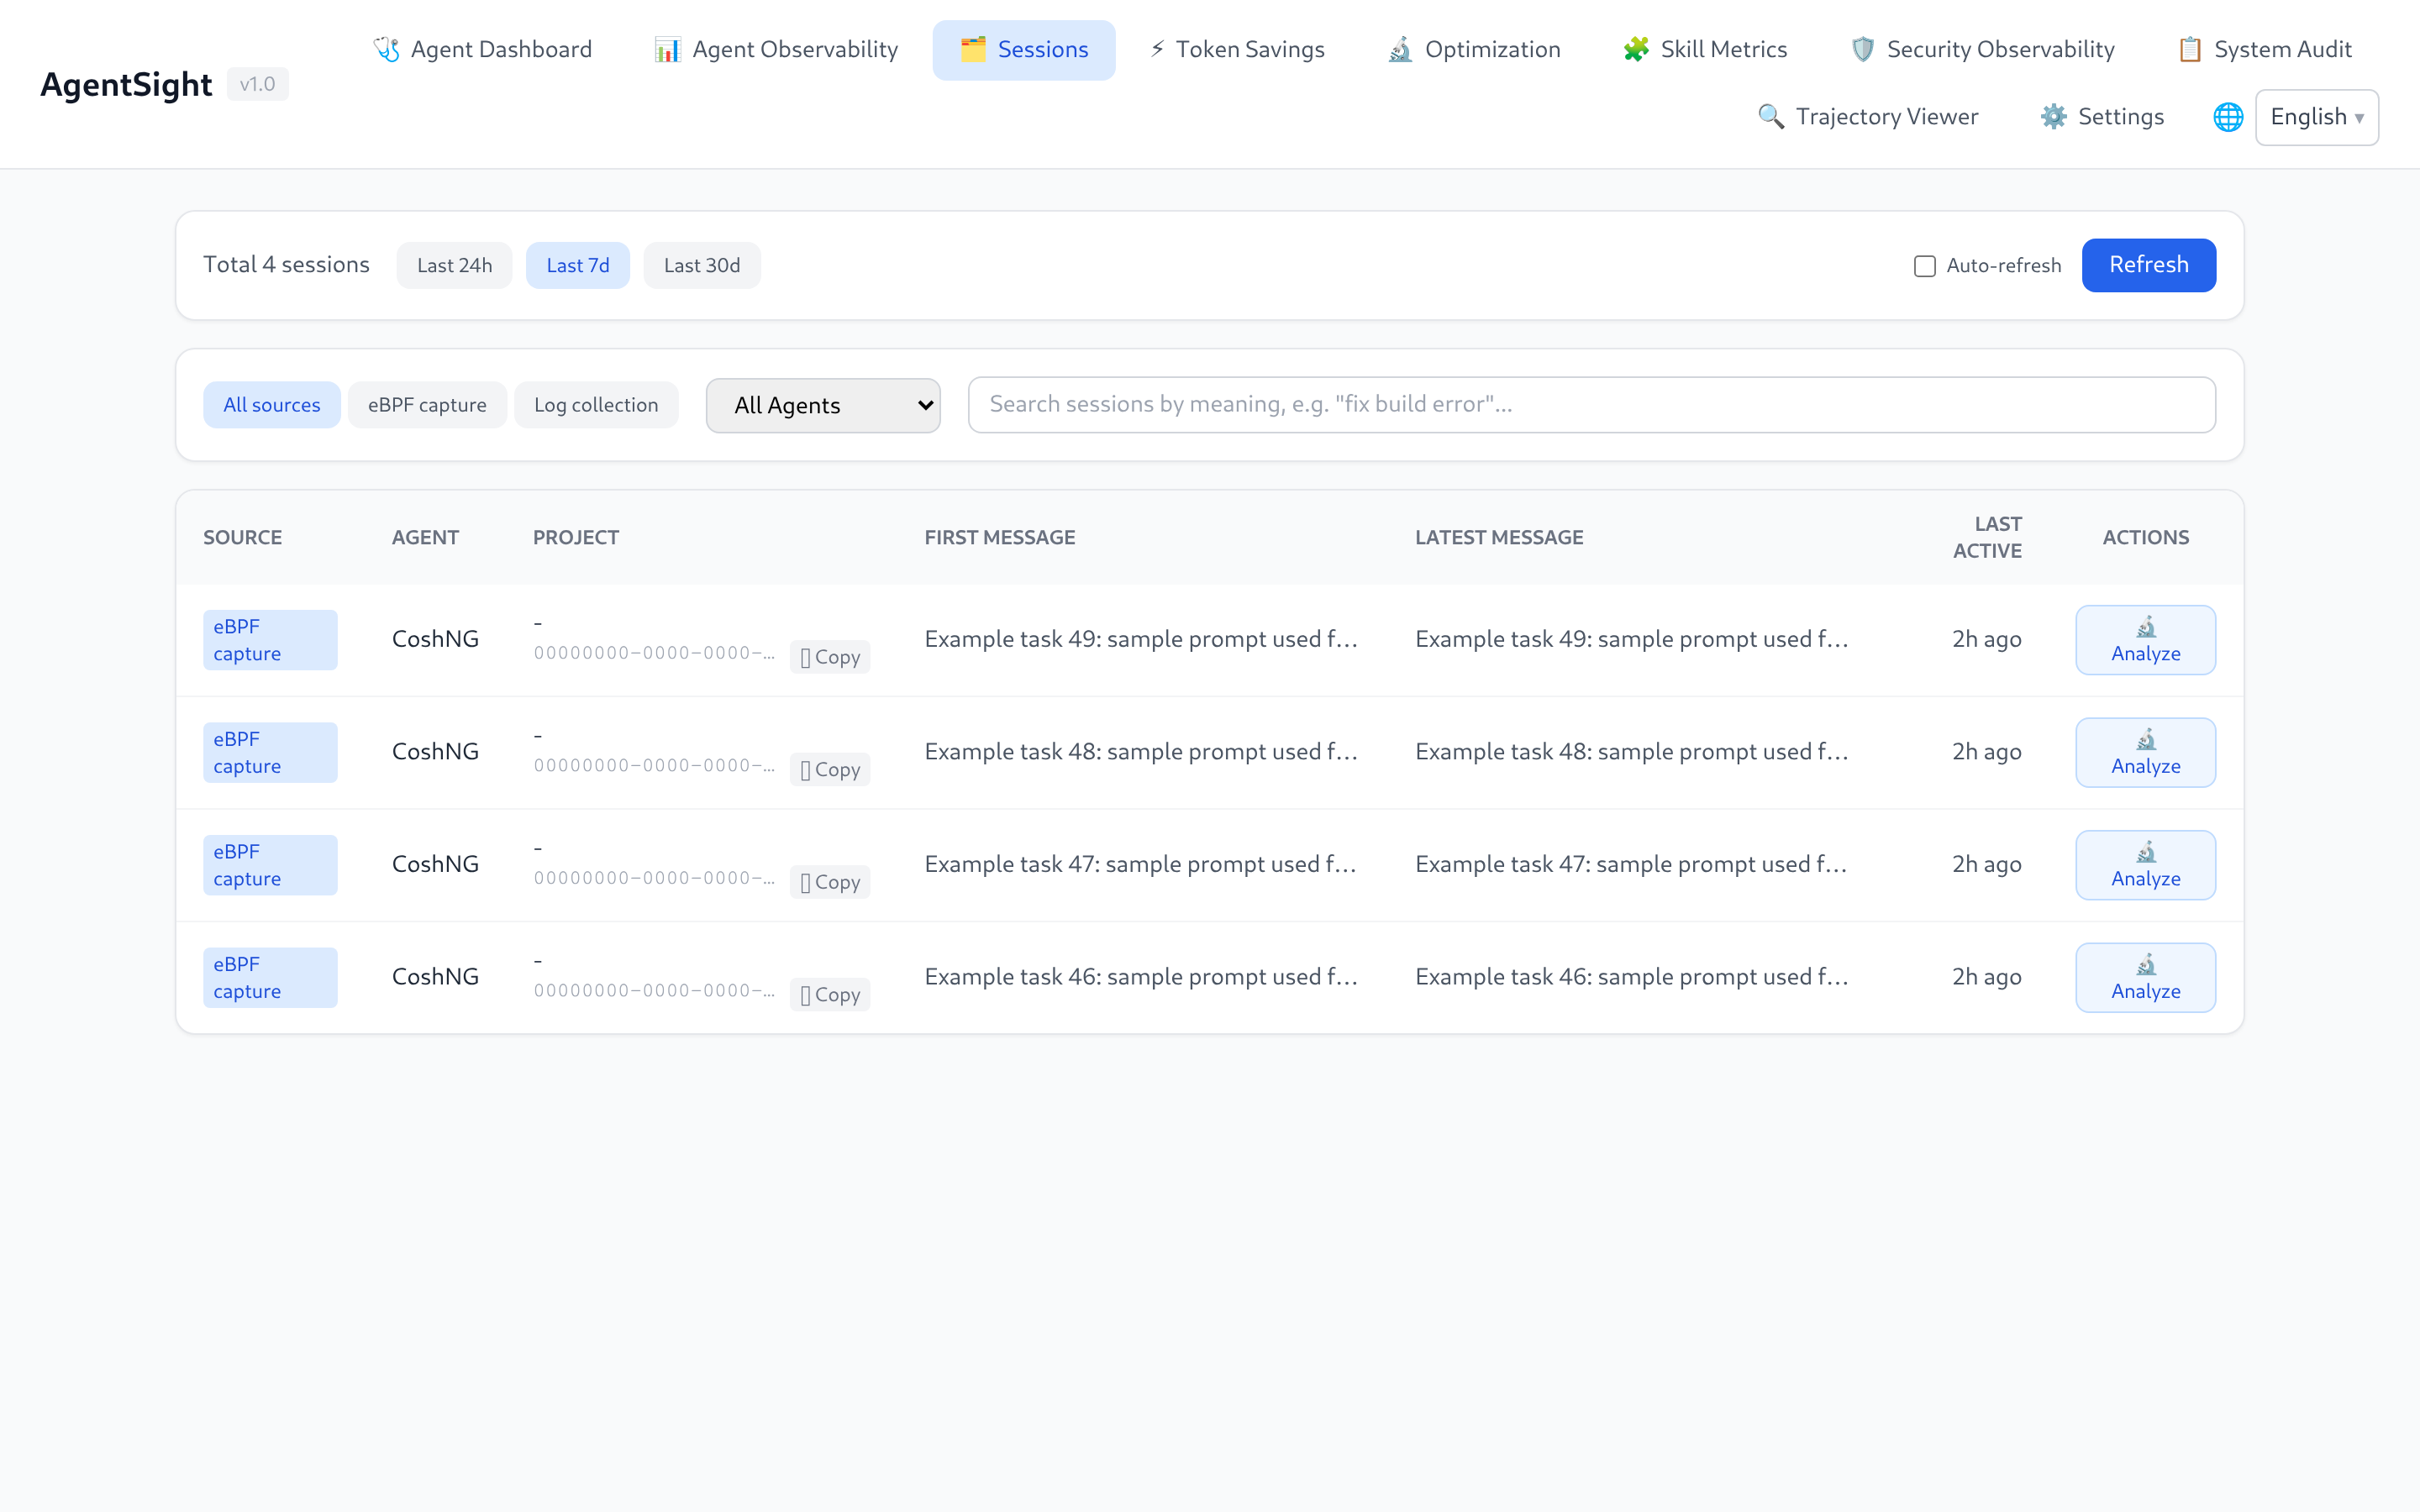Open the Settings page
This screenshot has height=1512, width=2420.
pos(2102,117)
